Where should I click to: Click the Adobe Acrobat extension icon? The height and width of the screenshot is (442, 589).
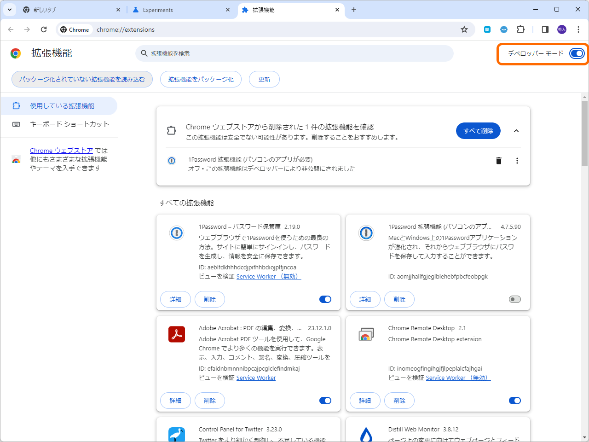(x=176, y=334)
